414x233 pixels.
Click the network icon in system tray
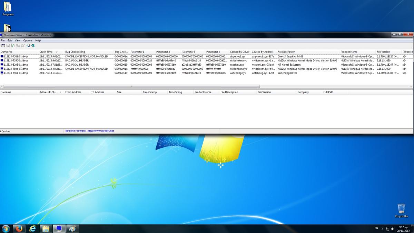(x=388, y=229)
